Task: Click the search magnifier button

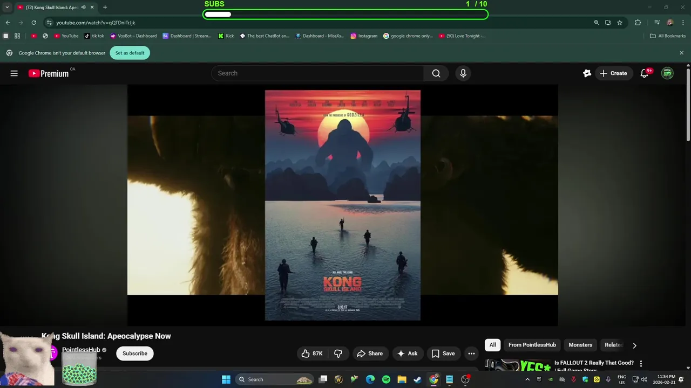Action: click(436, 73)
